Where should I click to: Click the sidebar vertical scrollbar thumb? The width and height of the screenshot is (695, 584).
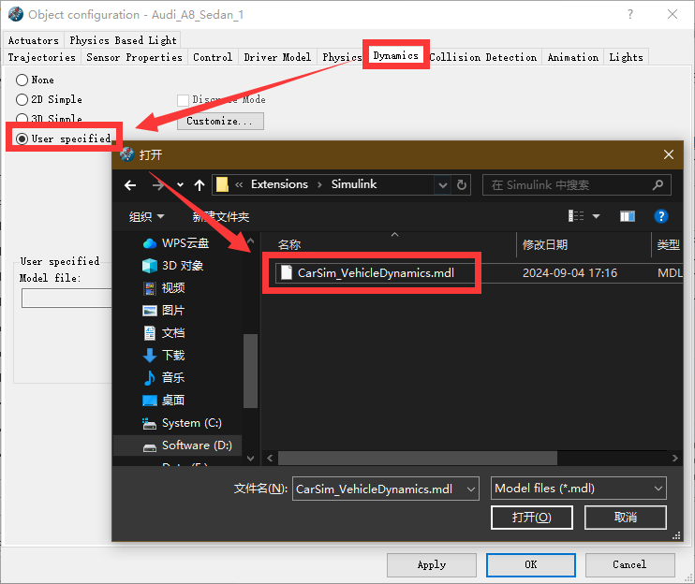pos(250,371)
